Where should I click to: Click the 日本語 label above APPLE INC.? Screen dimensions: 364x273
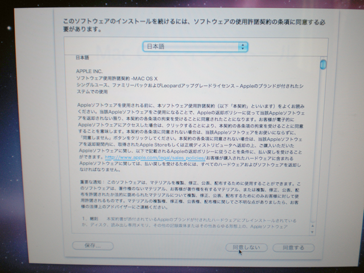(x=82, y=57)
